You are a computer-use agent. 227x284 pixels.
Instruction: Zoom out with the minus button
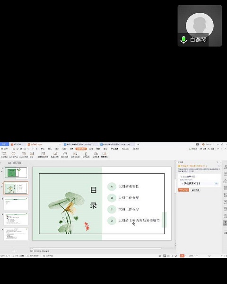click(197, 256)
